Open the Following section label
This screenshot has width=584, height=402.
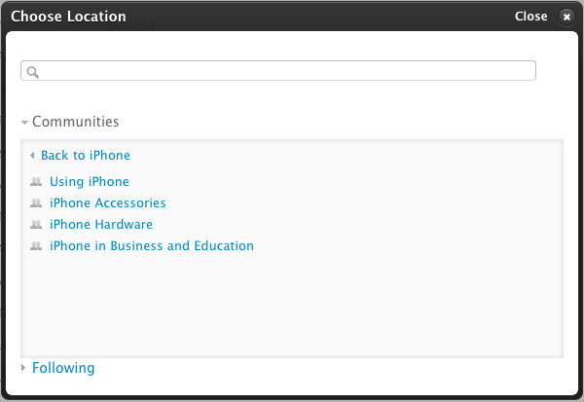(x=63, y=368)
